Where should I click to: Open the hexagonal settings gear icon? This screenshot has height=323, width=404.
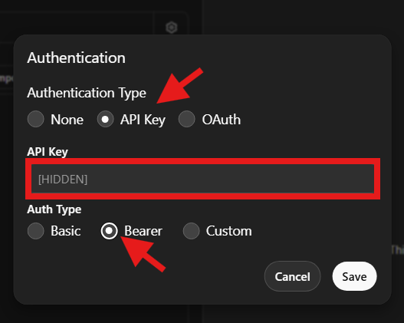tap(172, 28)
